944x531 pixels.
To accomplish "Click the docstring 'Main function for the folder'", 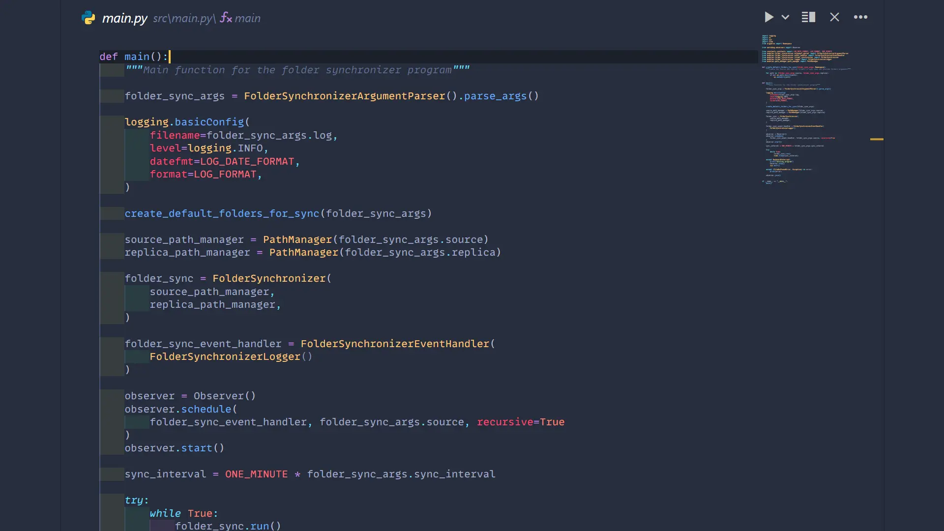I will pyautogui.click(x=297, y=70).
